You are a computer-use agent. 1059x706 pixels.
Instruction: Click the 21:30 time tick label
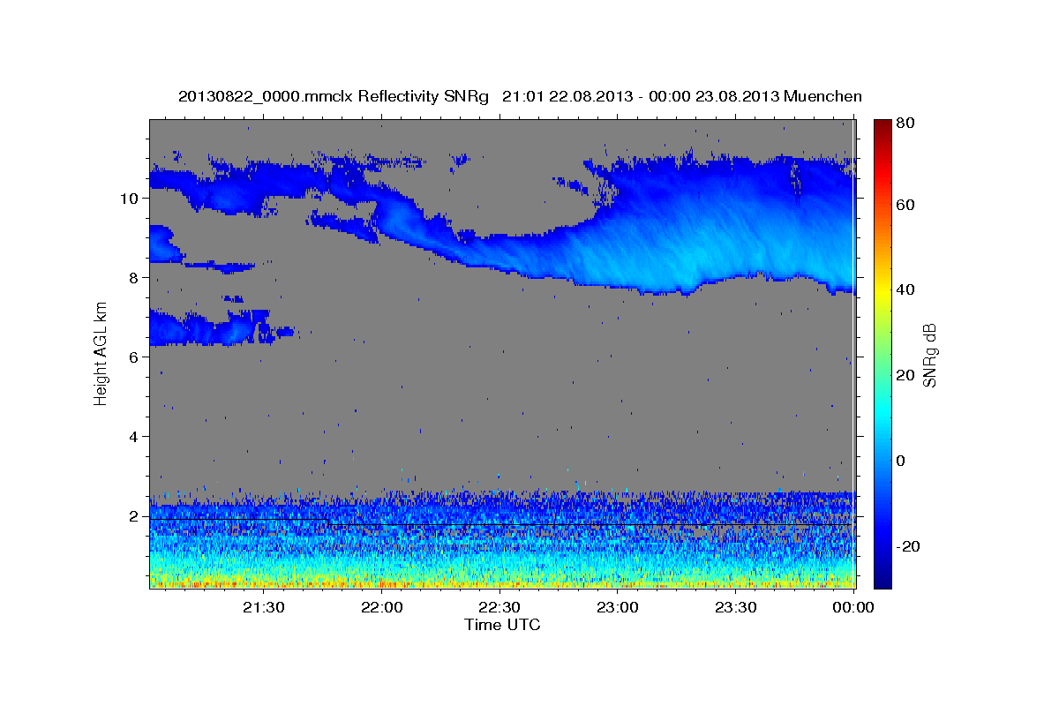point(264,607)
